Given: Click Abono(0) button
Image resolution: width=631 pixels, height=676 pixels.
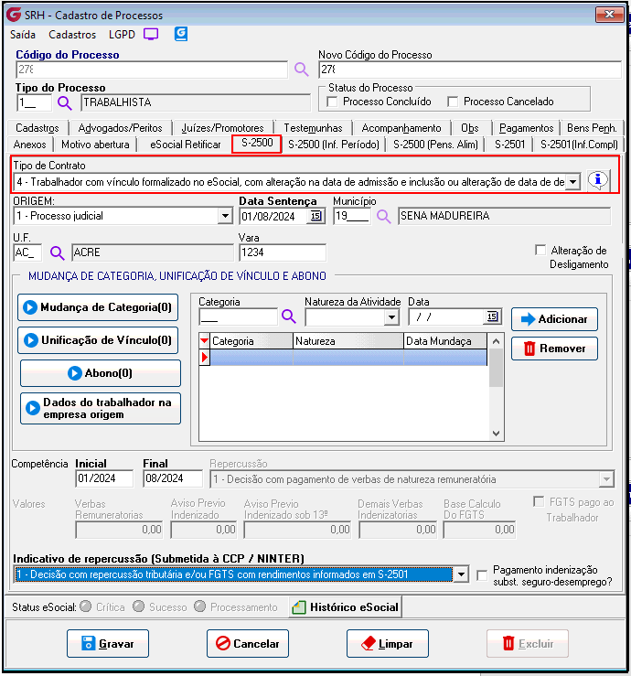Looking at the screenshot, I should pyautogui.click(x=101, y=373).
